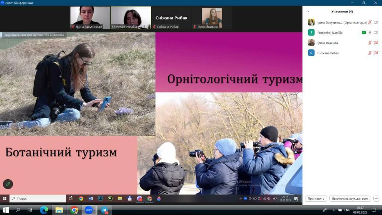This screenshot has width=382, height=215.
Task: Toggle Fomenko_Nataliia's microphone in participants list
Action: click(370, 32)
